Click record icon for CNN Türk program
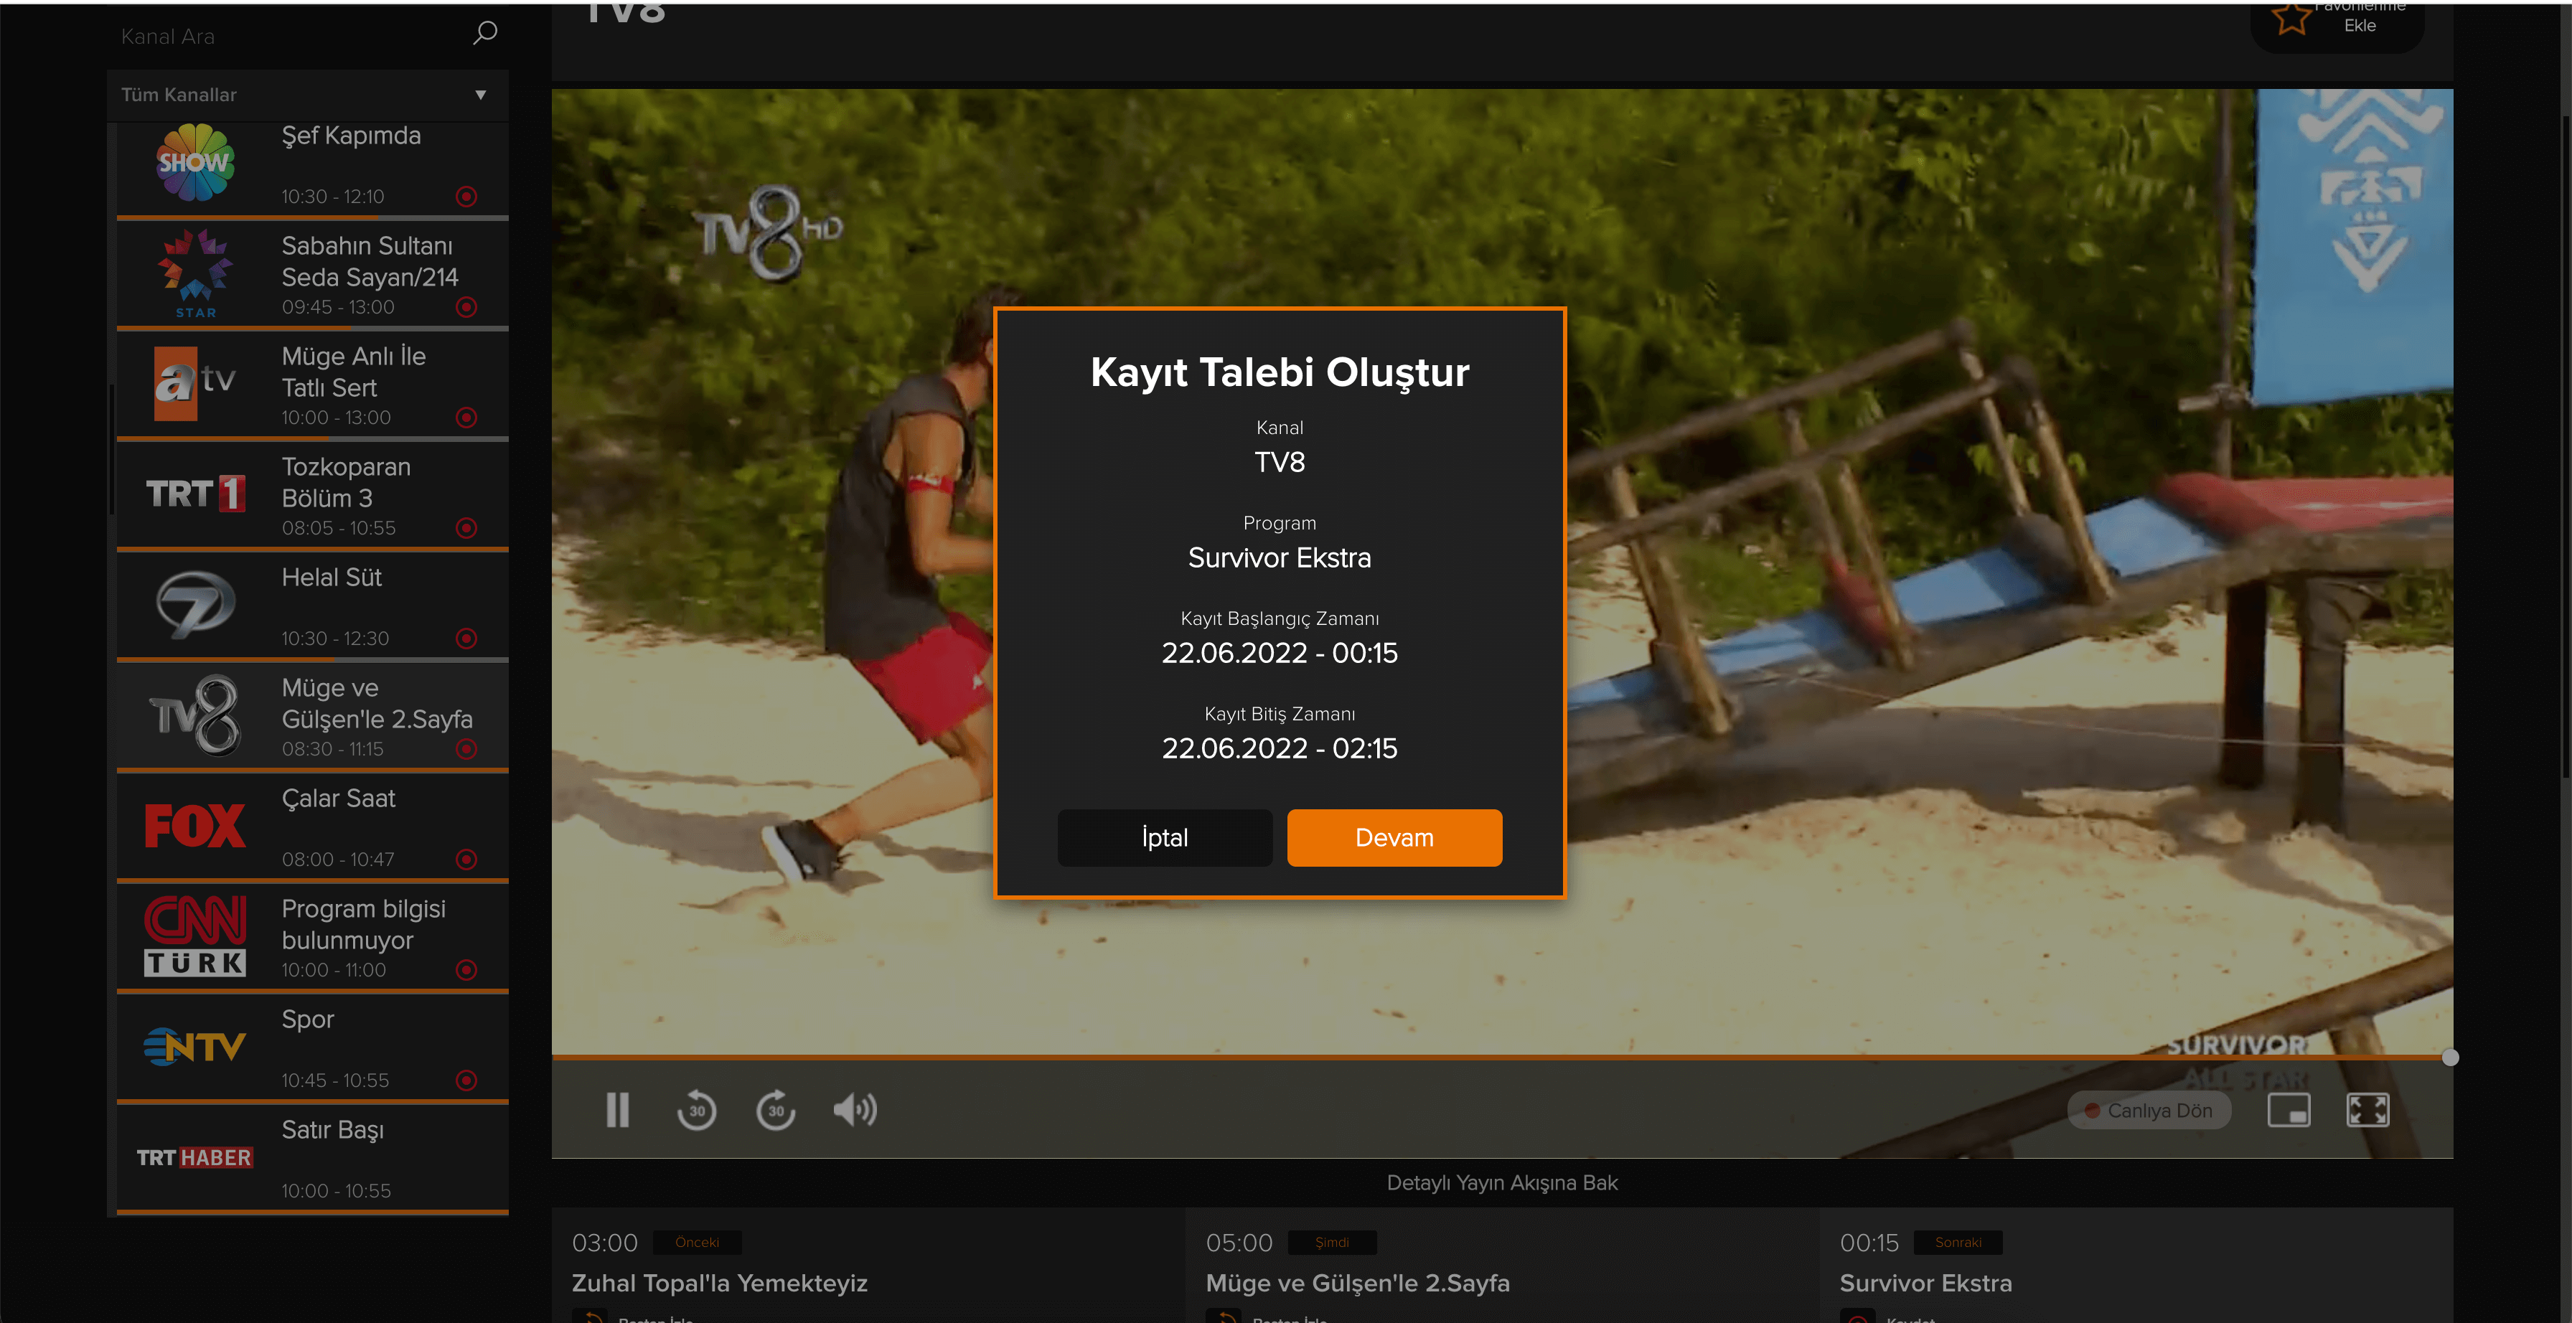The height and width of the screenshot is (1323, 2572). (x=466, y=969)
